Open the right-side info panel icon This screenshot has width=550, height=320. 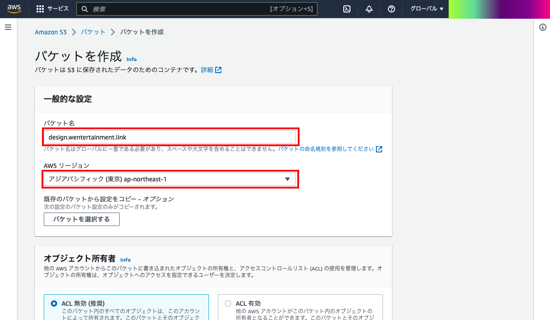pos(543,28)
